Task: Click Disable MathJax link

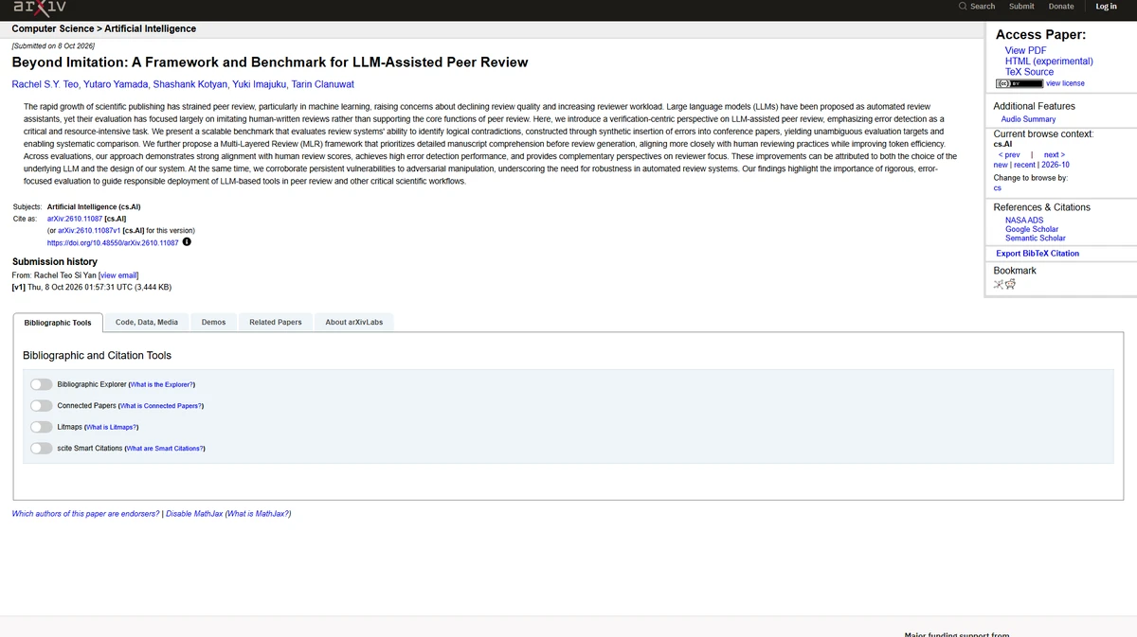Action: (194, 514)
